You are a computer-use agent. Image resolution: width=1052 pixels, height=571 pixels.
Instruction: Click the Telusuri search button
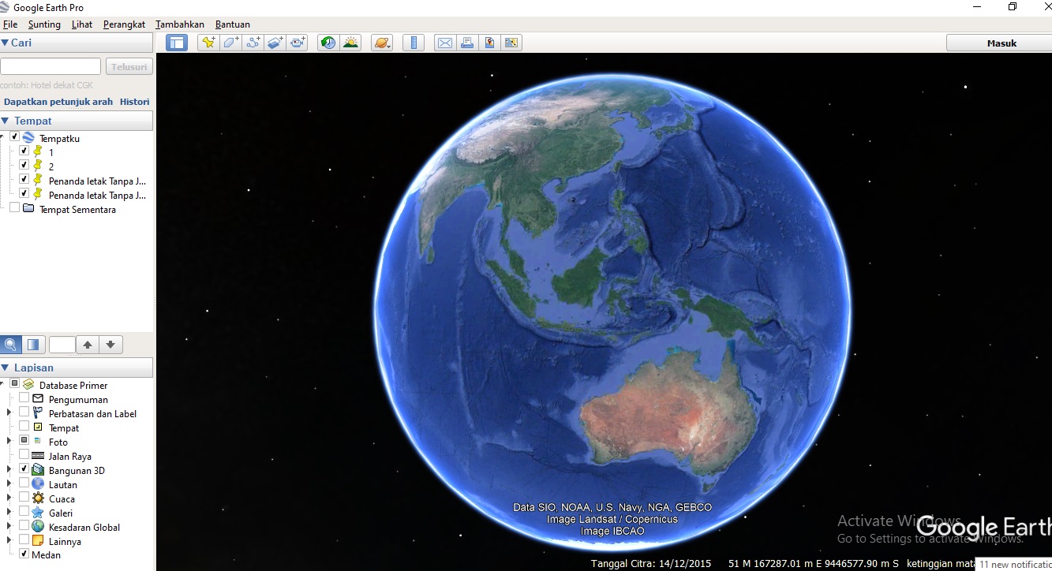129,67
